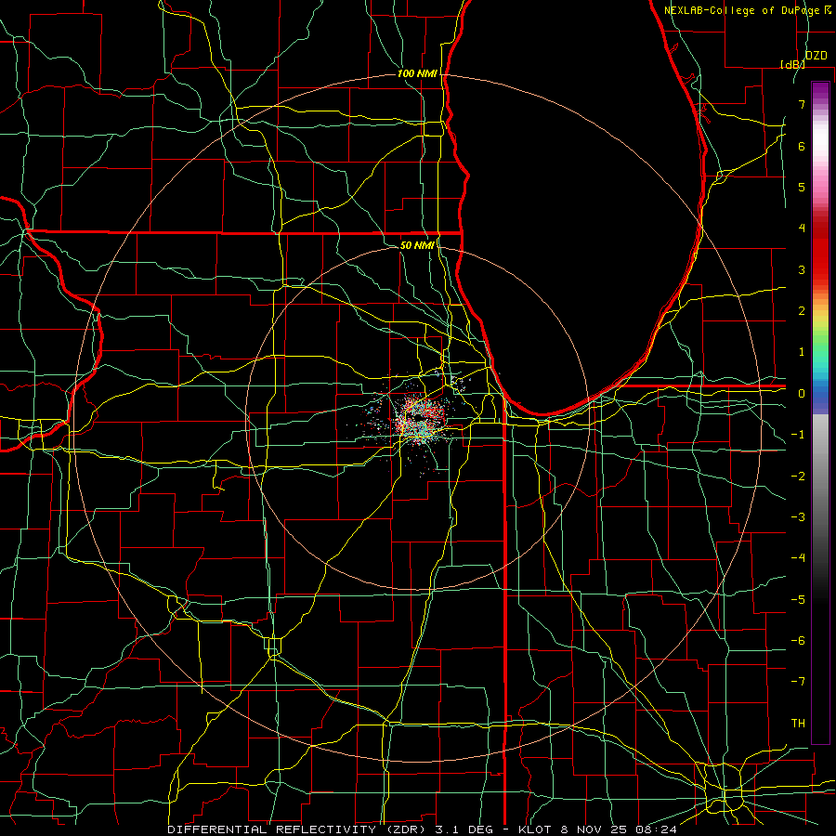Click the "-3" value on the color scale
The width and height of the screenshot is (836, 836).
[x=798, y=517]
